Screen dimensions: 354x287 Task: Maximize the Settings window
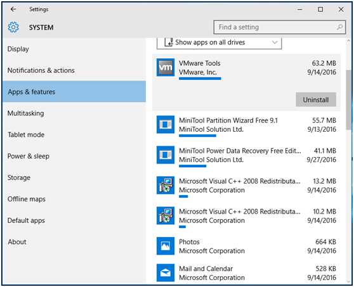(x=320, y=10)
